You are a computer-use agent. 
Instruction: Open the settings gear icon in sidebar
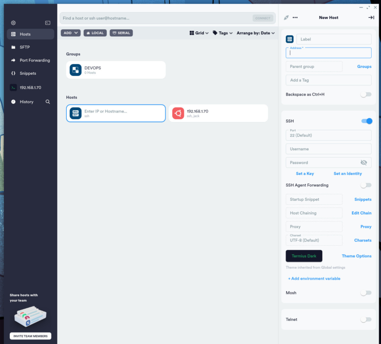[13, 23]
